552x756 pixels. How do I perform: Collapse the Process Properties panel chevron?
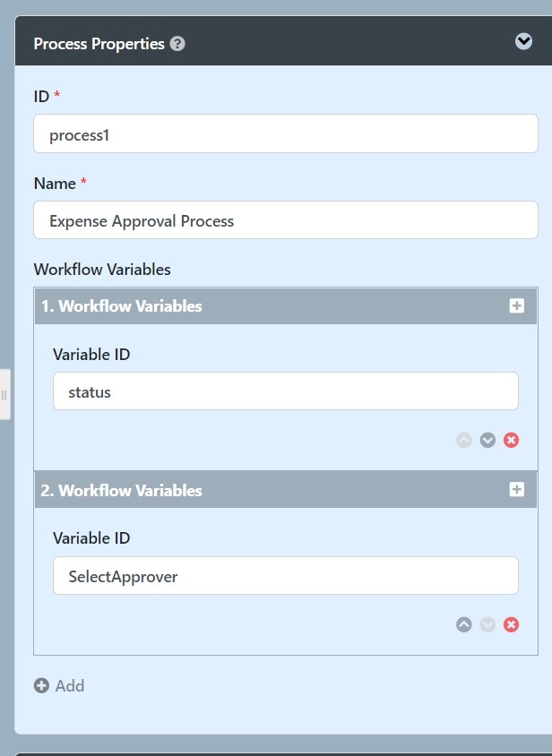point(523,41)
